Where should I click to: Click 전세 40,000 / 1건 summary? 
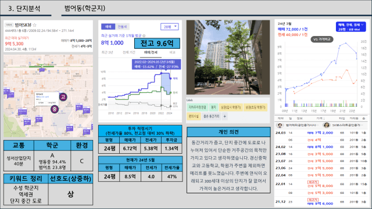click(x=292, y=35)
